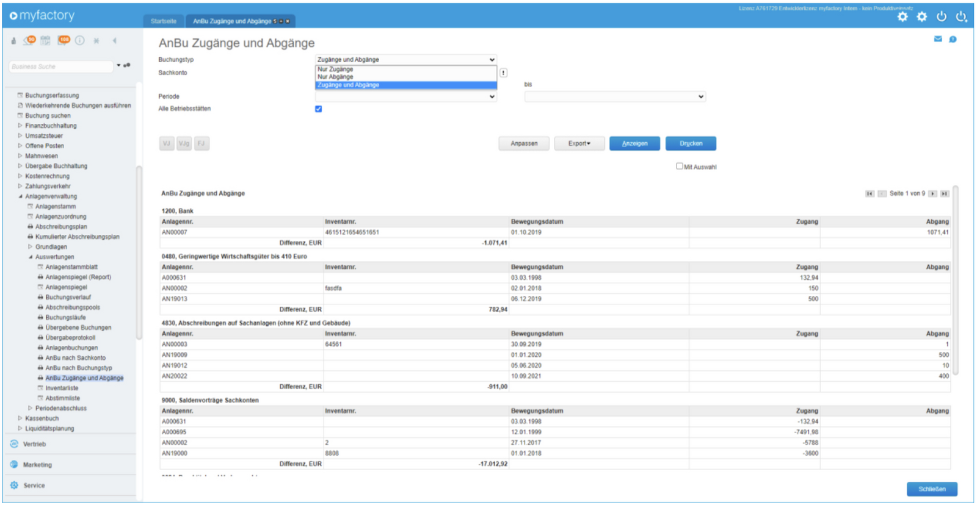
Task: Click the Service module icon
Action: coord(14,485)
